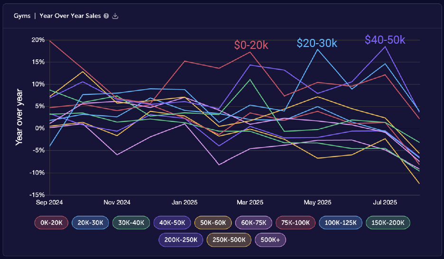Toggle the 40K-50K legend pill
The height and width of the screenshot is (259, 444).
172,222
